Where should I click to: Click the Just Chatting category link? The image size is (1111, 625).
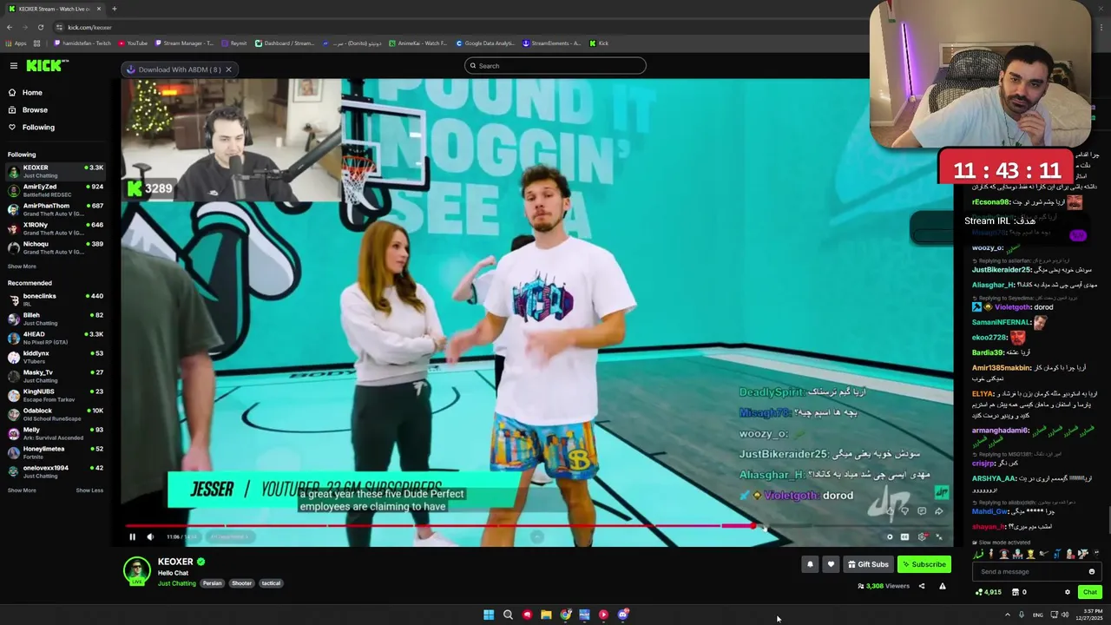point(177,583)
